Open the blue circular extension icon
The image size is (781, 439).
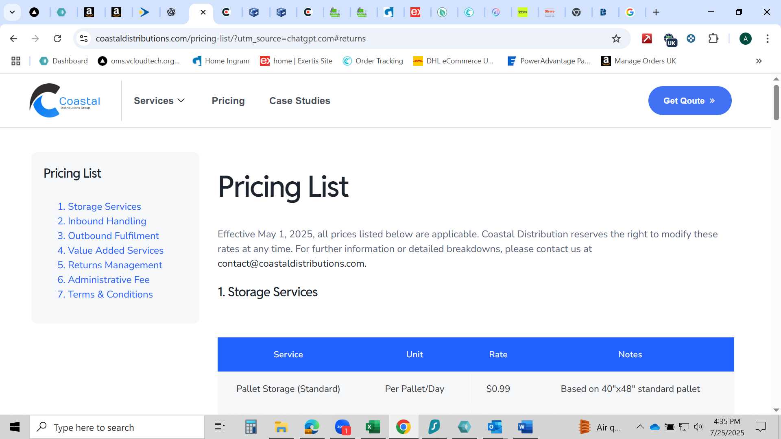click(691, 39)
